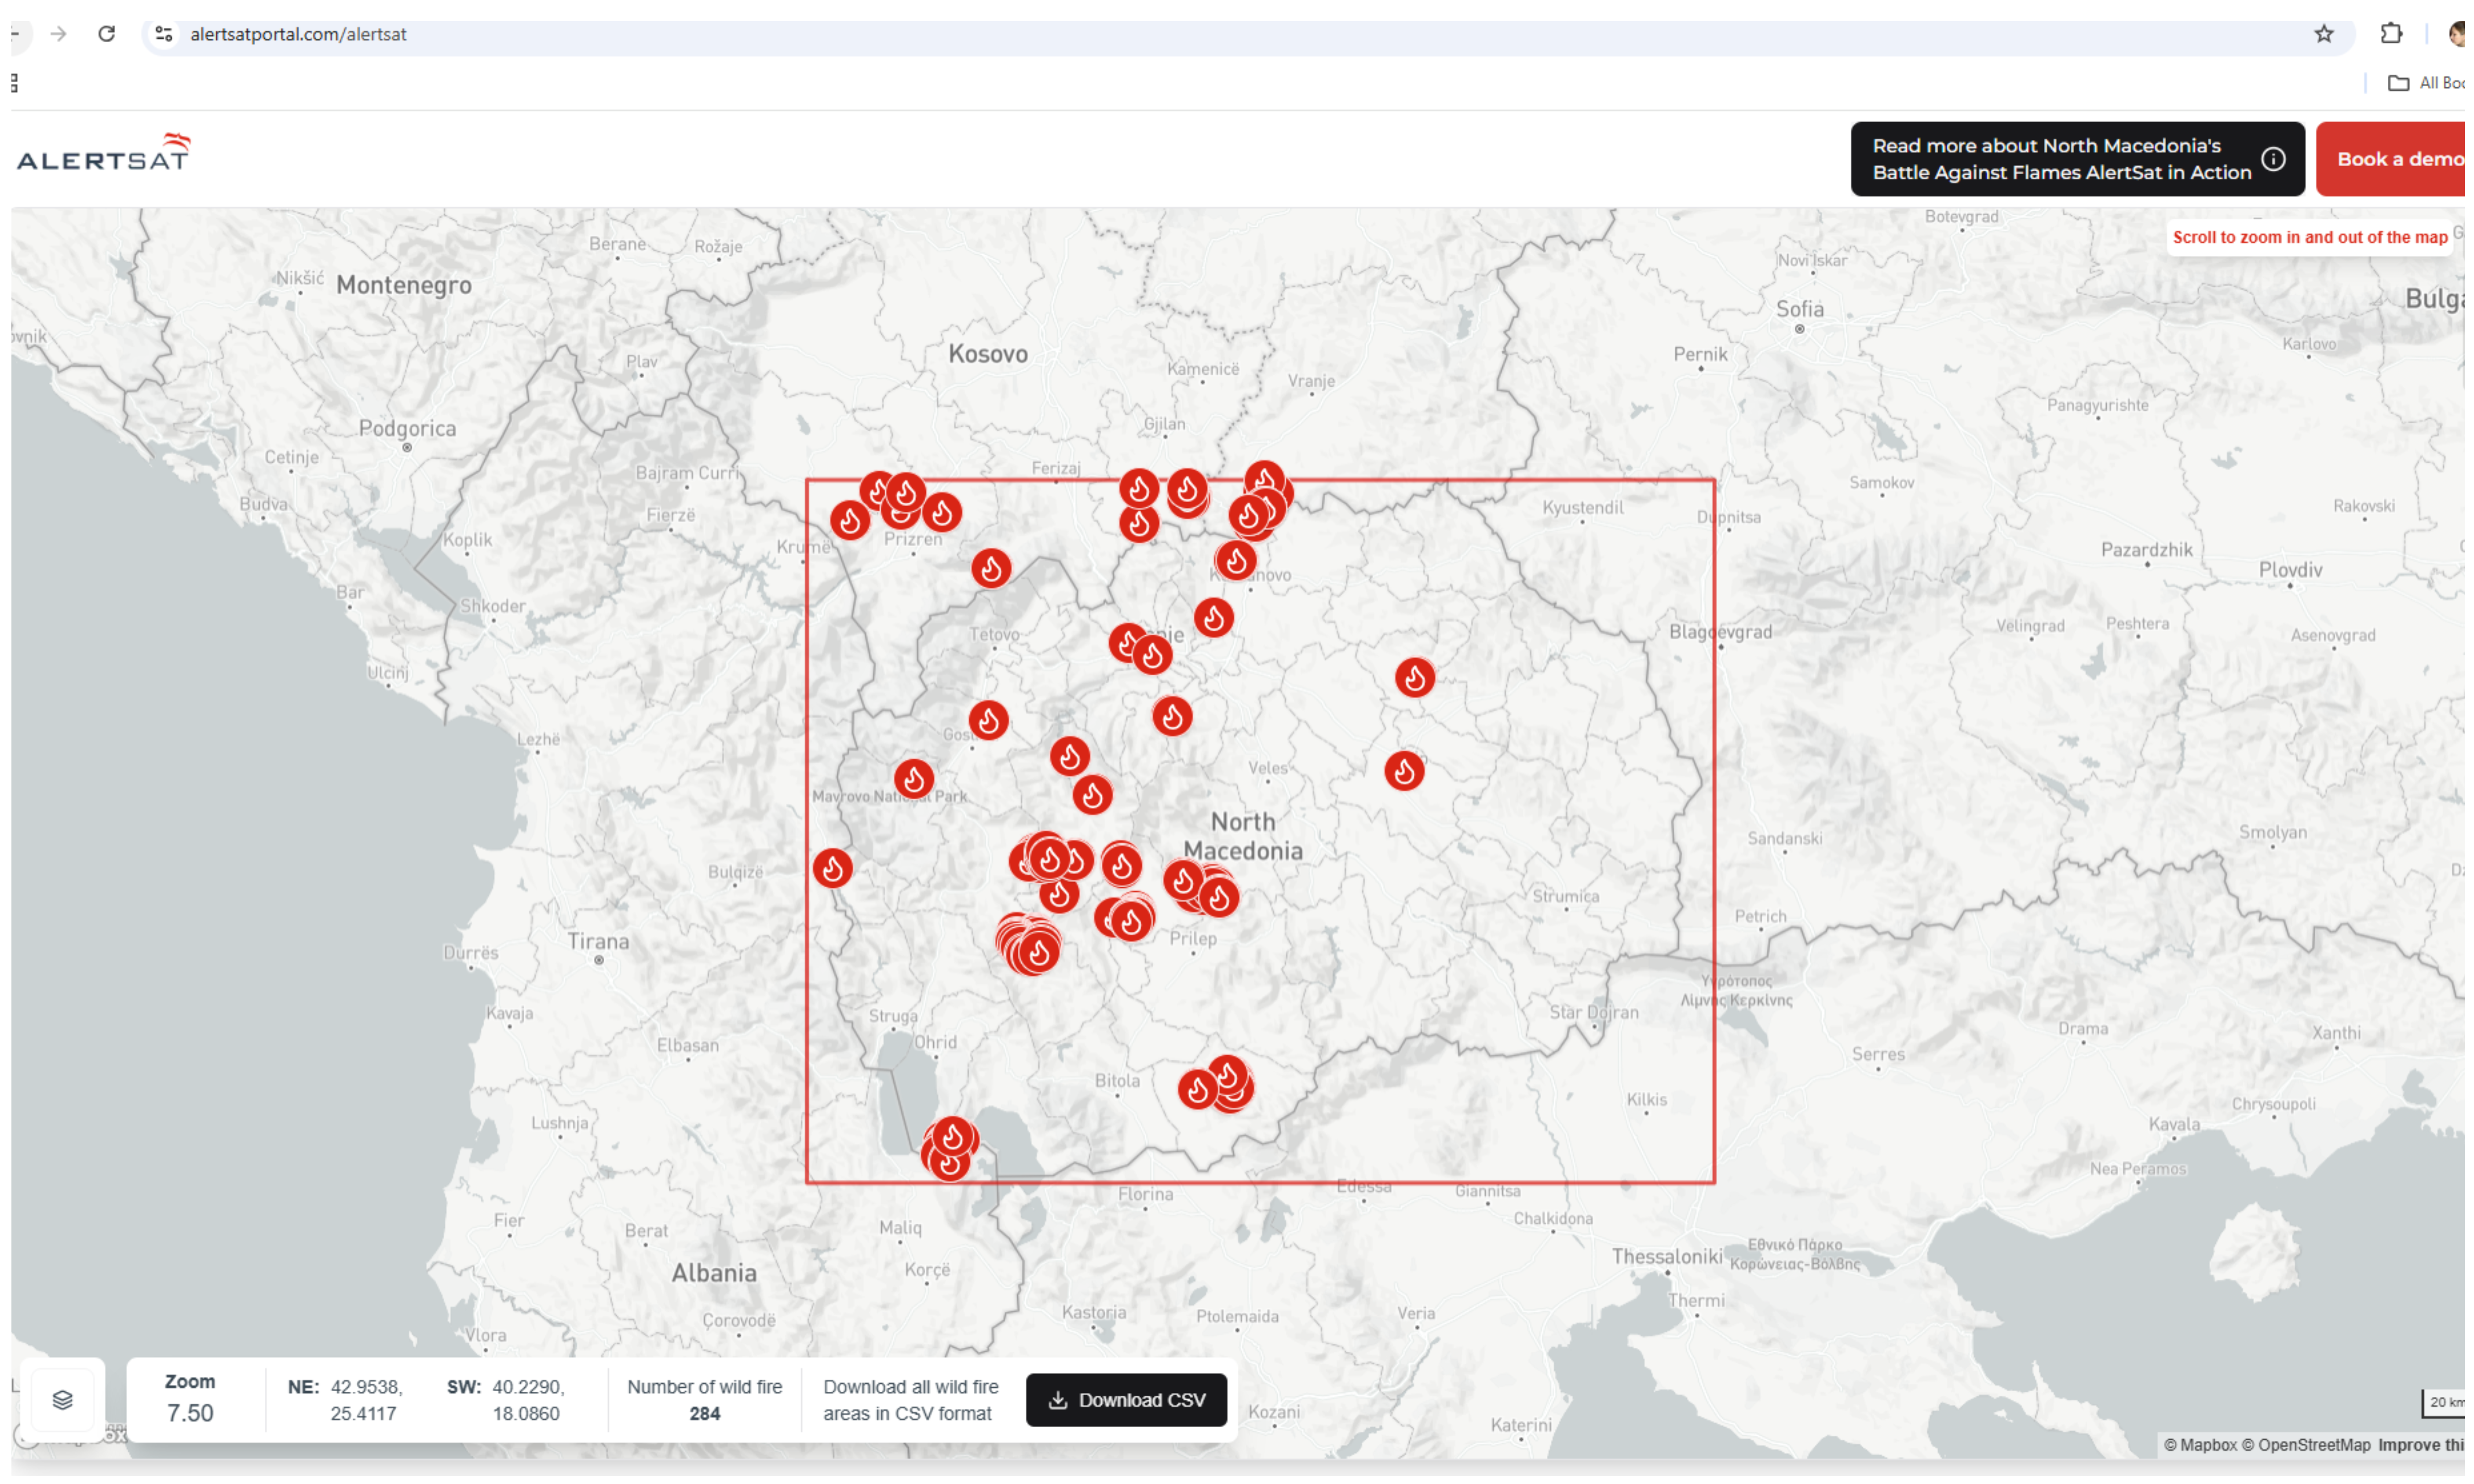Screen dimensions: 2474x1484
Task: Click the Download CSV button
Action: [1126, 1399]
